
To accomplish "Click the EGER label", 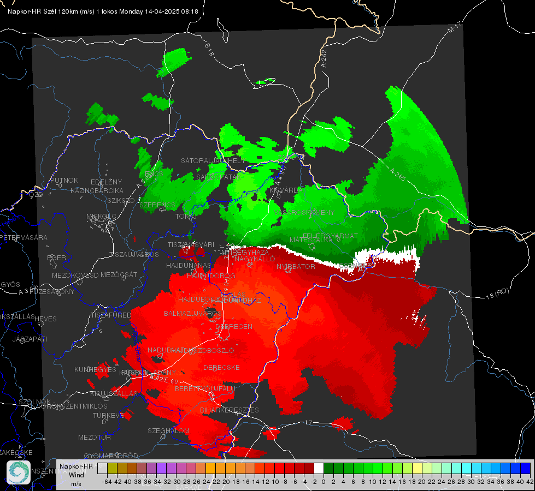I will coord(57,258).
